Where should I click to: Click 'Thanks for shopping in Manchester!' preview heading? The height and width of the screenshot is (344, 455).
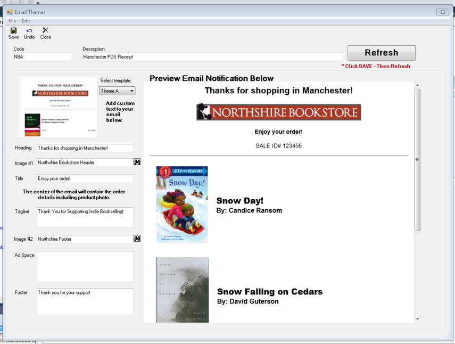278,91
